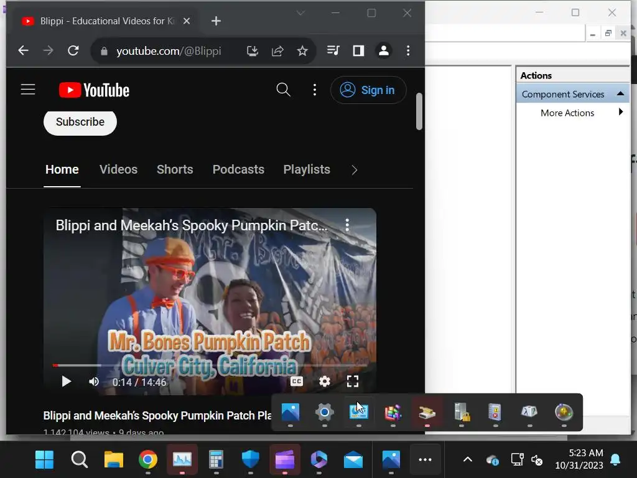Click More Actions in Actions pane

(567, 113)
